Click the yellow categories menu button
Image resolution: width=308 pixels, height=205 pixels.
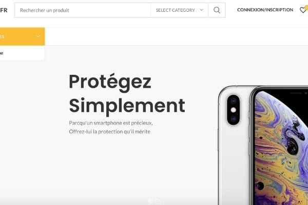tap(22, 36)
